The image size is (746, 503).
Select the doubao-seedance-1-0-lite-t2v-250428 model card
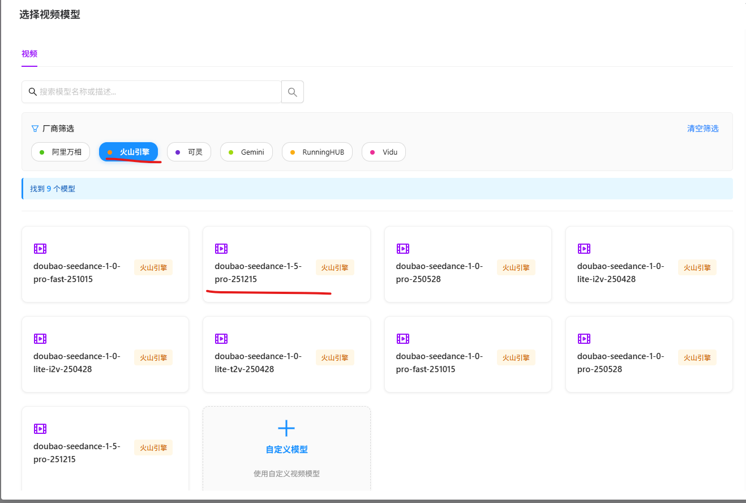tap(286, 355)
